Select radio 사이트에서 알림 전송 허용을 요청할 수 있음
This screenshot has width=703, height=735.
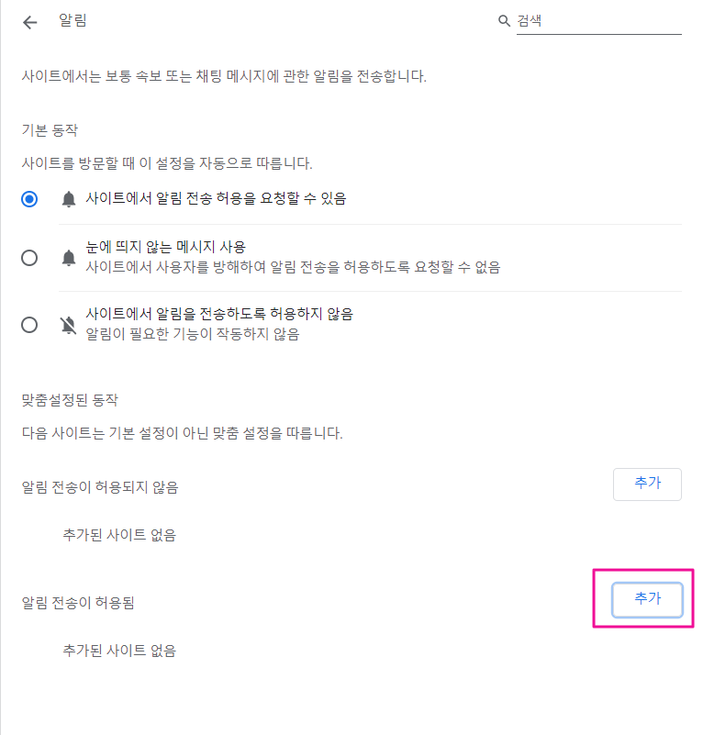pyautogui.click(x=29, y=199)
